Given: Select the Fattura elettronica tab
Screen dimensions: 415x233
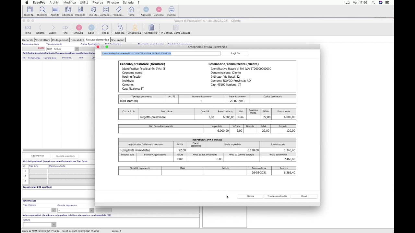Looking at the screenshot, I should pos(97,40).
